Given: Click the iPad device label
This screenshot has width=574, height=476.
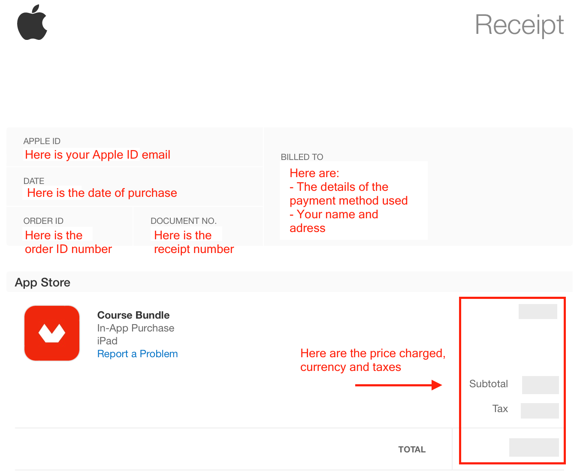Looking at the screenshot, I should 107,341.
